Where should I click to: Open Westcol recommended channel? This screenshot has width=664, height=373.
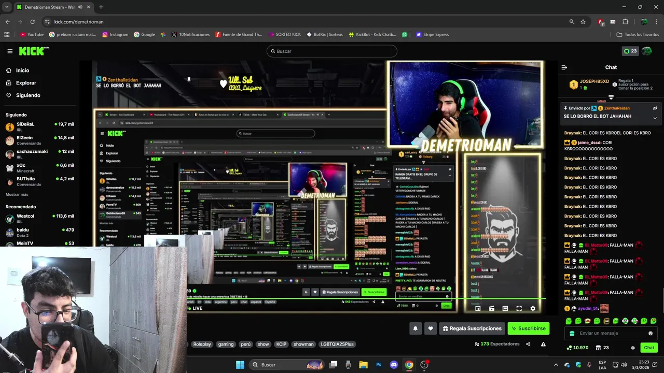(40, 219)
